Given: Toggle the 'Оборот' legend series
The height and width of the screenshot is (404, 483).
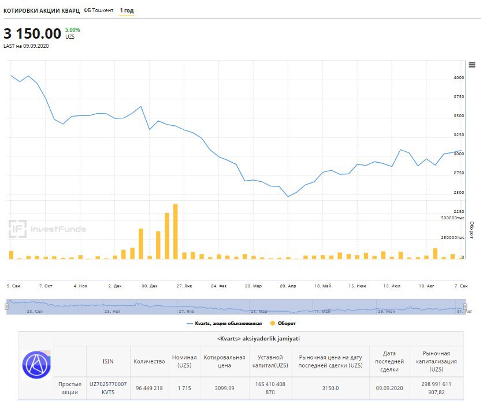Looking at the screenshot, I should (283, 323).
